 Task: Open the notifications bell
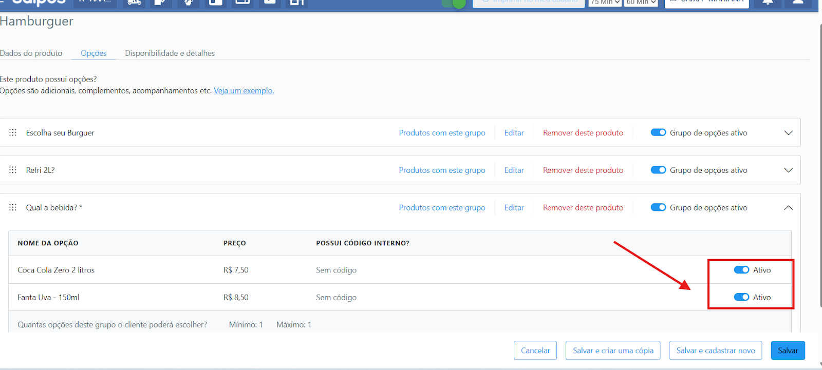(x=768, y=3)
